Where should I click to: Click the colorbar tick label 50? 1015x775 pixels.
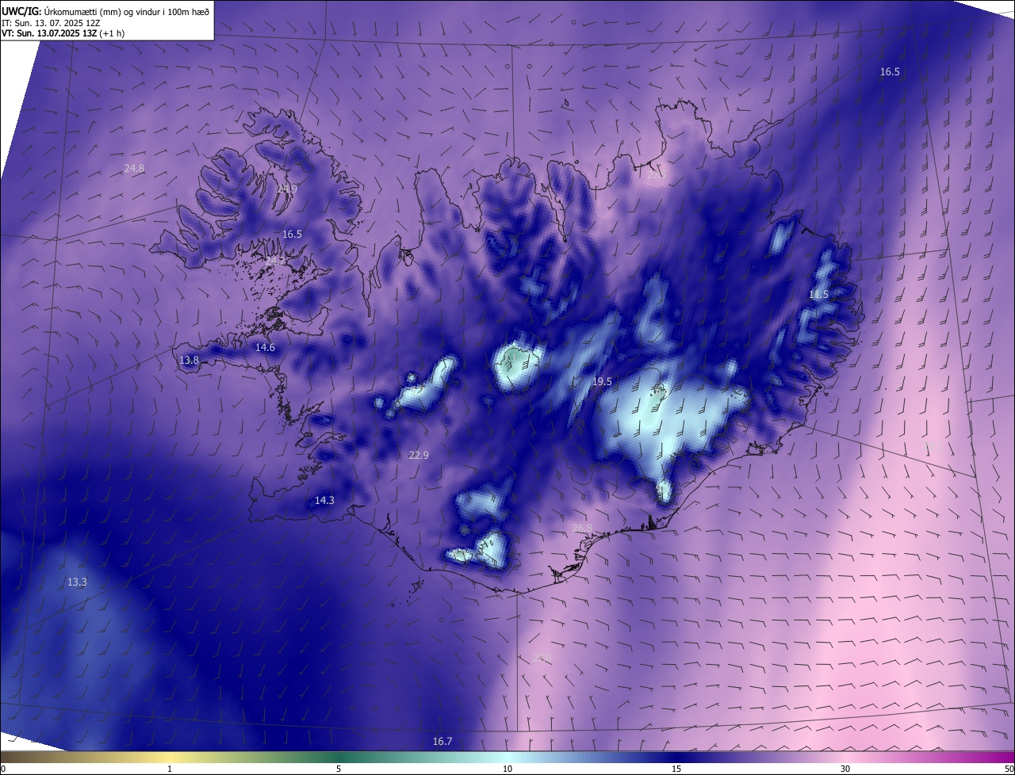(x=1009, y=769)
